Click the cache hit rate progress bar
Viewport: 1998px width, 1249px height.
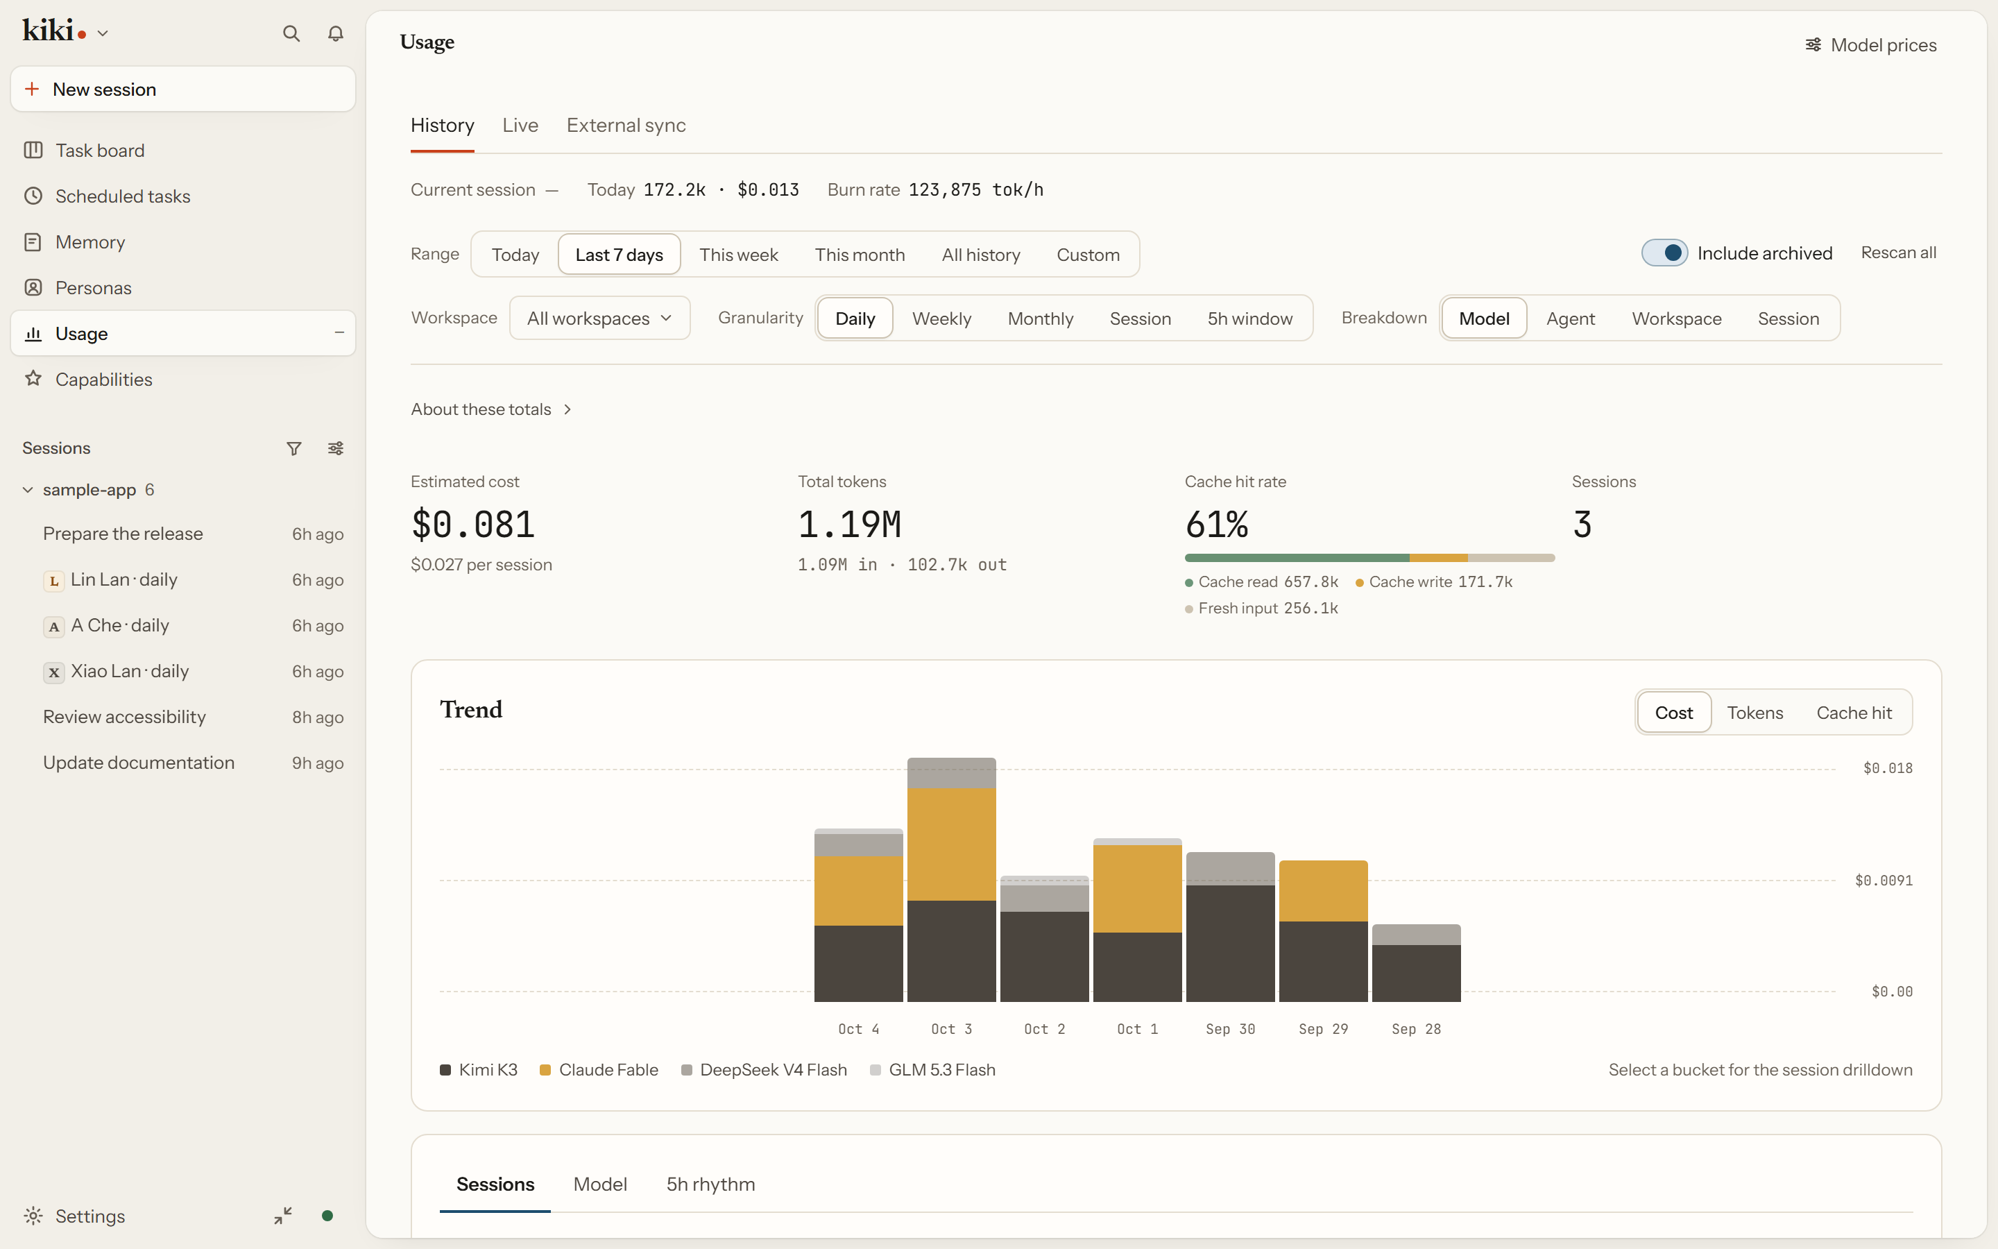tap(1369, 558)
